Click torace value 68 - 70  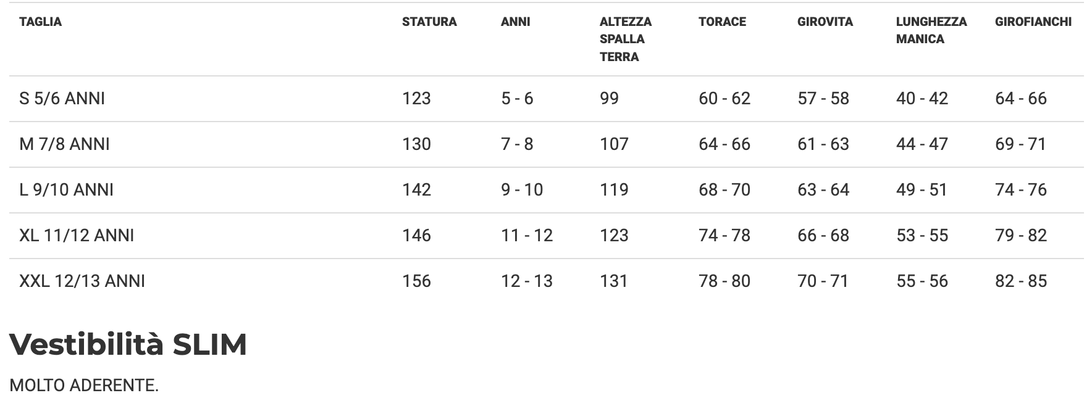pyautogui.click(x=724, y=190)
